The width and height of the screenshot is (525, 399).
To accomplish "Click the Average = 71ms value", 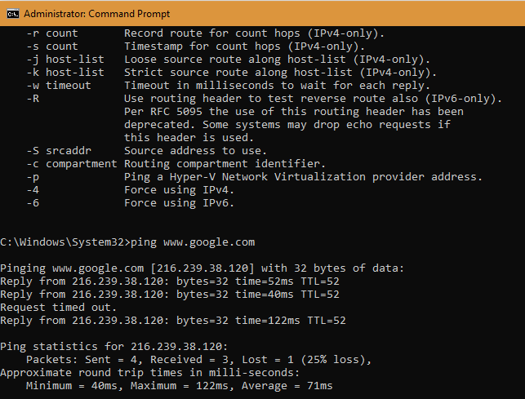I will tap(287, 386).
